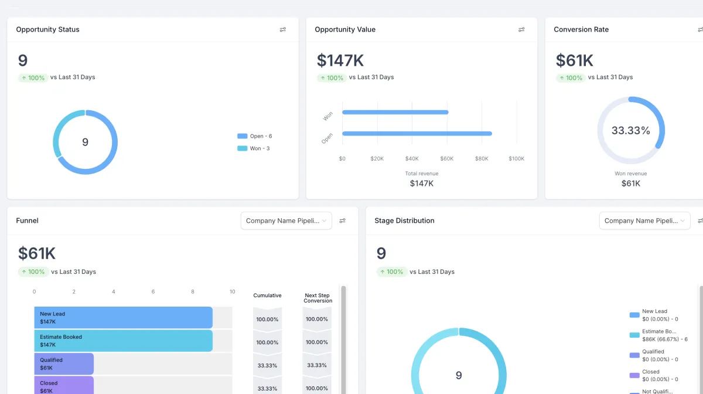Click the 'Qualified $61K' funnel bar

64,364
